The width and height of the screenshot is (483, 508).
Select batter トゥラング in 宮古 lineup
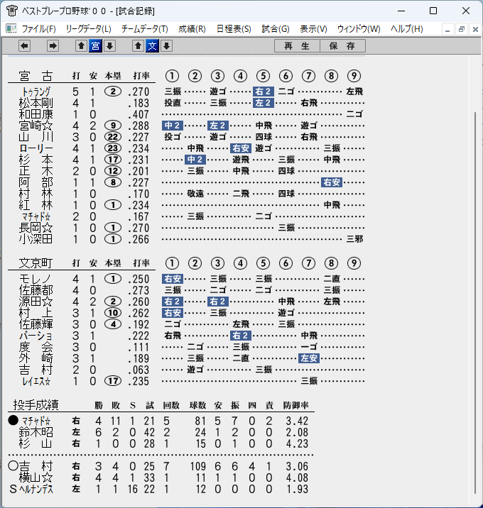pyautogui.click(x=36, y=92)
